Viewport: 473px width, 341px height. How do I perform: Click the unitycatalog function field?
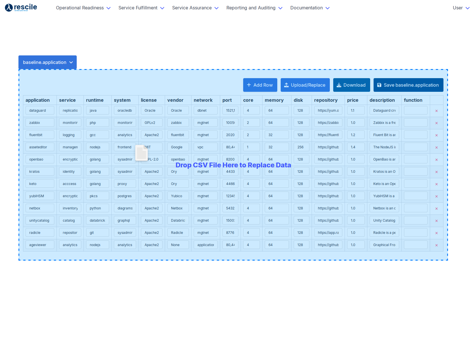415,221
